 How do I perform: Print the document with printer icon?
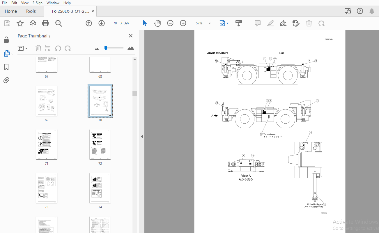[x=45, y=23]
